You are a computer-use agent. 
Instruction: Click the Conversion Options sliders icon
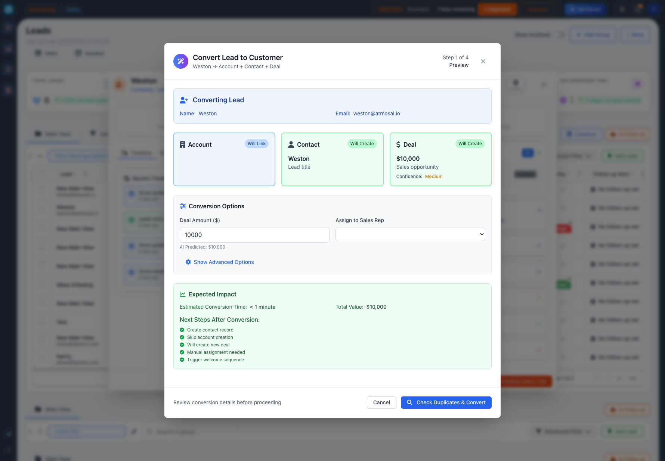click(x=183, y=206)
